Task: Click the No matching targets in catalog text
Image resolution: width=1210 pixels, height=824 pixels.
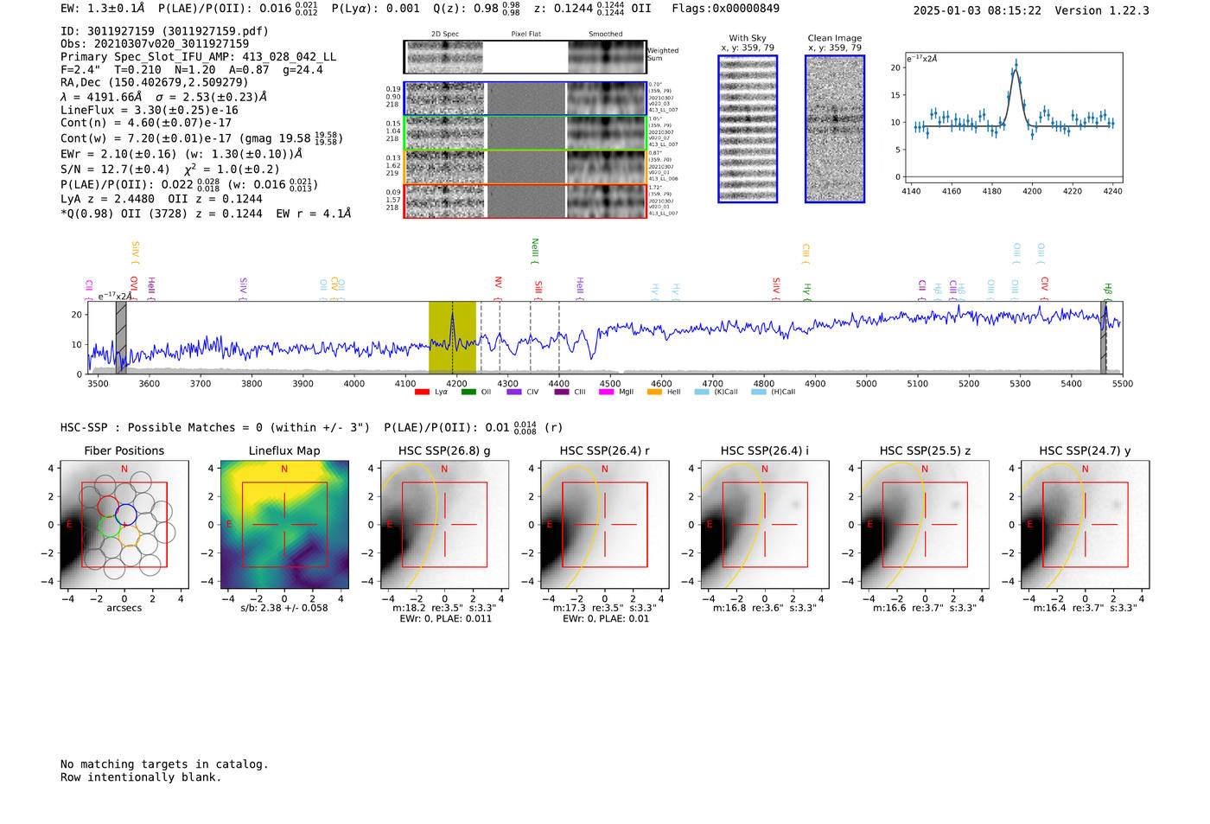Action: coord(164,764)
